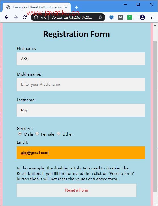Screen dimensions: 158x206
Task: Open the green MS Excel extension icon
Action: pos(130,17)
